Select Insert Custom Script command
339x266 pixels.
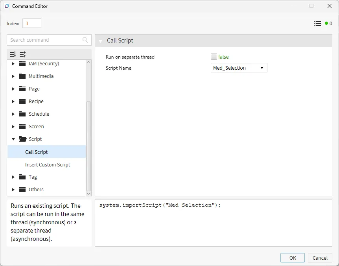[x=48, y=164]
